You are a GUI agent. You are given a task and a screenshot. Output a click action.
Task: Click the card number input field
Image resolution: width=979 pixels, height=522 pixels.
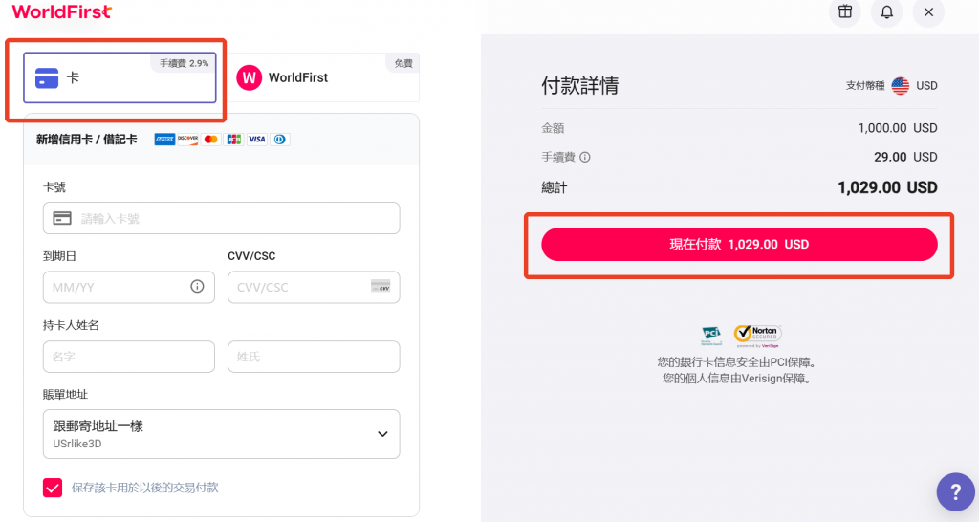pyautogui.click(x=221, y=218)
